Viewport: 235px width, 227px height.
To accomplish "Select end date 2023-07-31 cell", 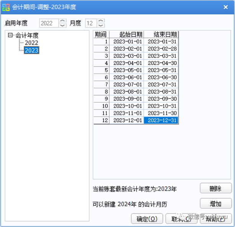I will pos(161,85).
